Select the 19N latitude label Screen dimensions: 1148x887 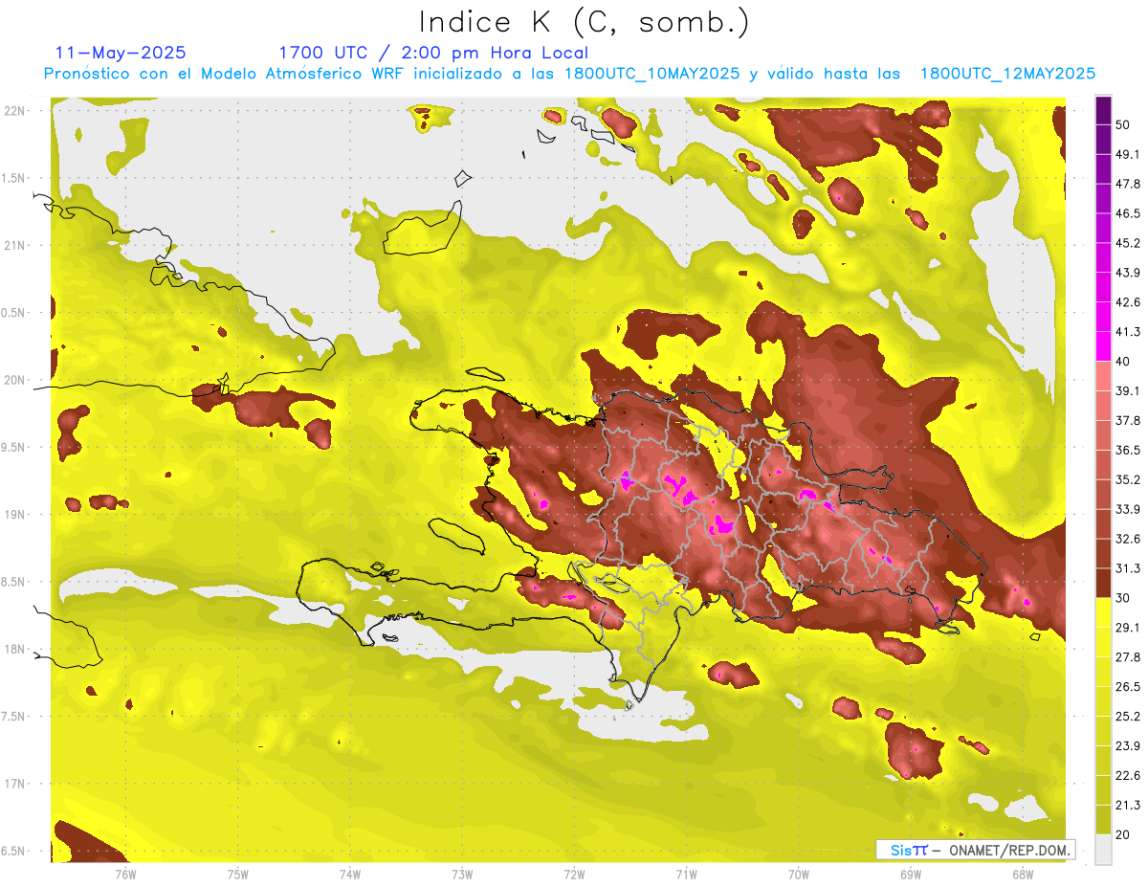click(16, 515)
